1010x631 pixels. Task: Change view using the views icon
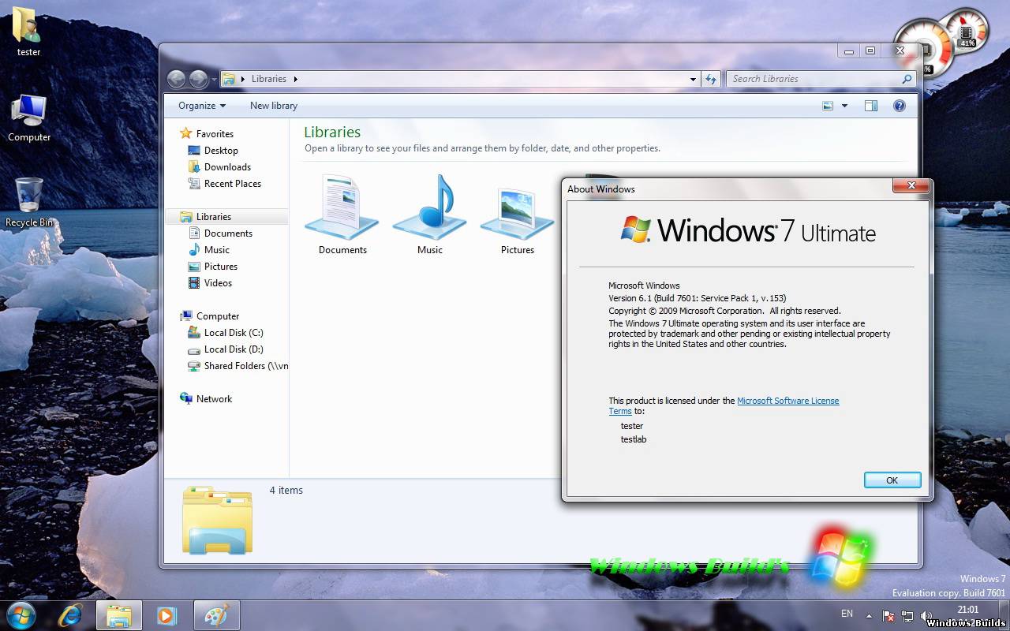click(x=828, y=106)
